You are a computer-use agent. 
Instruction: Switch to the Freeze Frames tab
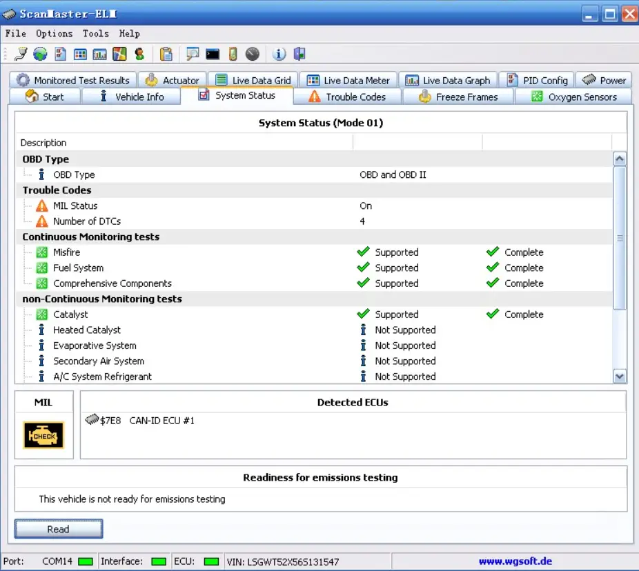coord(458,97)
